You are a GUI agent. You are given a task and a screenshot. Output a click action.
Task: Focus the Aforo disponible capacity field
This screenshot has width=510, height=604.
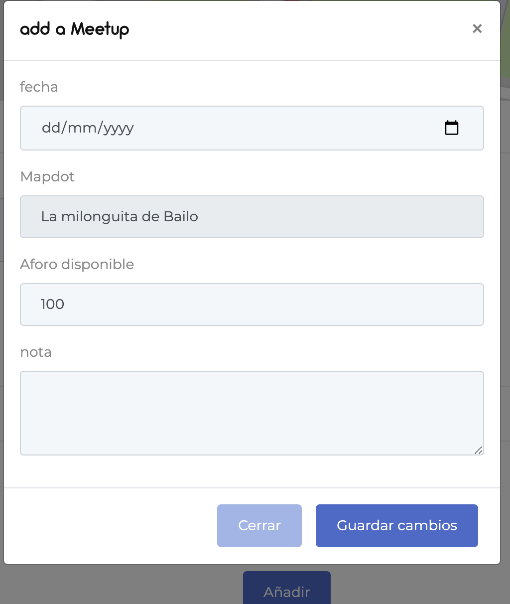click(x=252, y=304)
